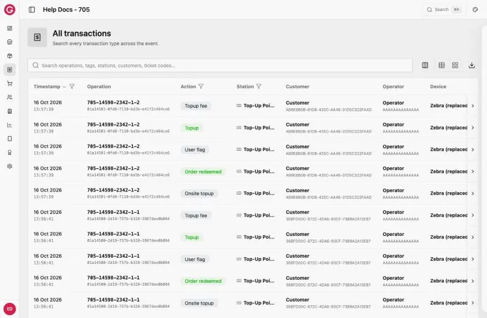Open the box/products icon in sidebar
Image resolution: width=487 pixels, height=318 pixels.
tap(10, 56)
